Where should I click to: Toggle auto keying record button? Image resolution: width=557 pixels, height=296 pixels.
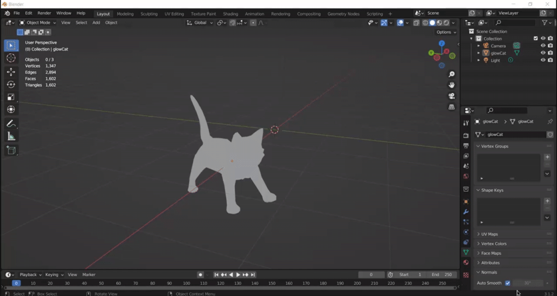point(201,275)
